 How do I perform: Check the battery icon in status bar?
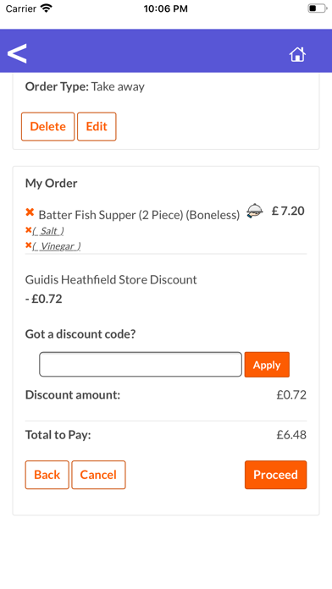coord(317,8)
